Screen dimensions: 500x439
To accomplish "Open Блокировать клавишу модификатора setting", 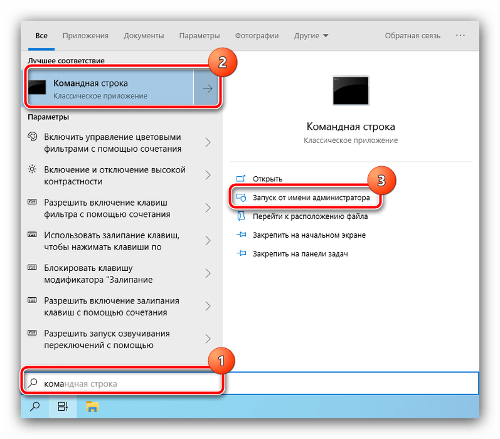I will (x=98, y=274).
